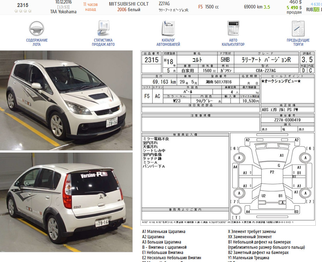Click the 'СОДЕРЖАНИЕ ЛОТА' link
The height and width of the screenshot is (262, 322).
37,42
